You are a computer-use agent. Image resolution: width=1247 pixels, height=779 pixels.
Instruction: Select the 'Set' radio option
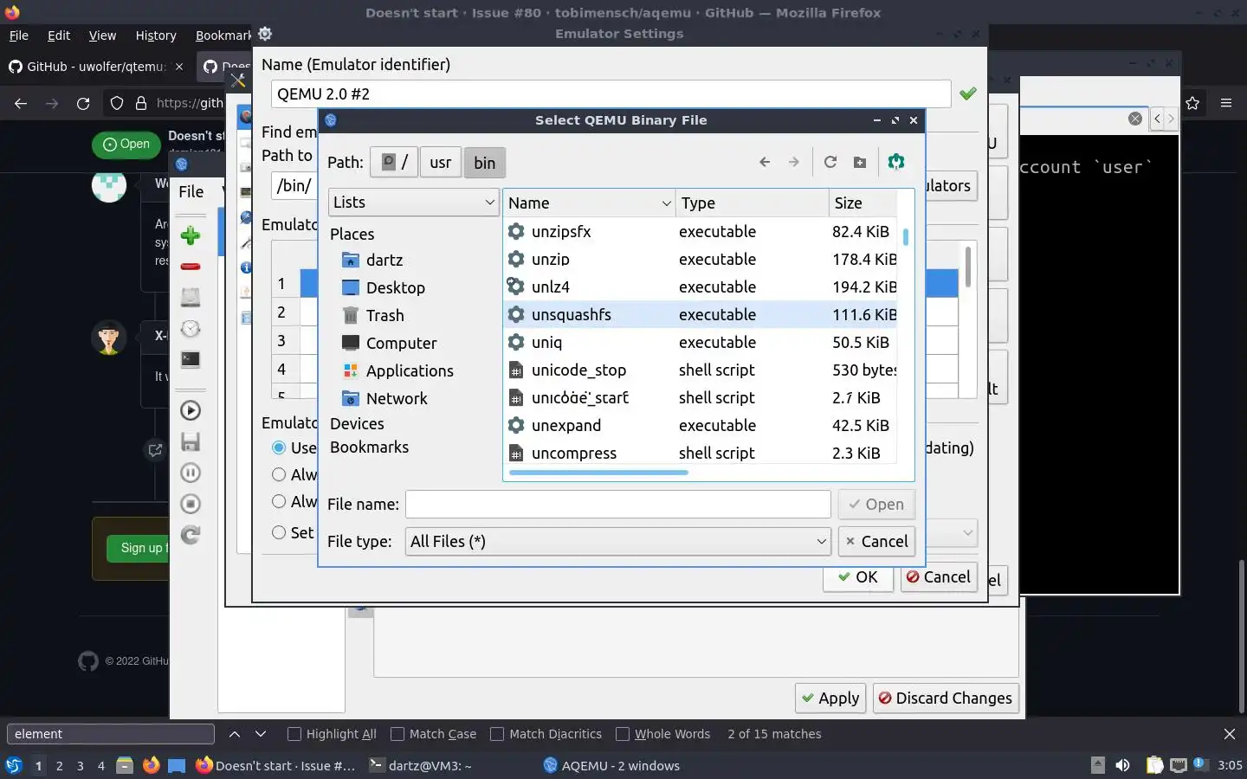click(x=279, y=532)
